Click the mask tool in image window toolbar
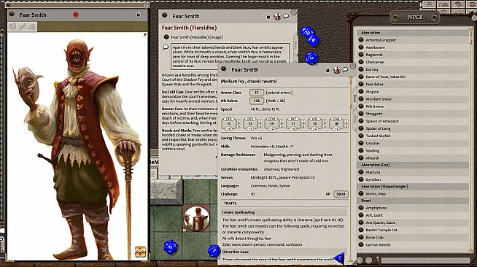 [12, 27]
